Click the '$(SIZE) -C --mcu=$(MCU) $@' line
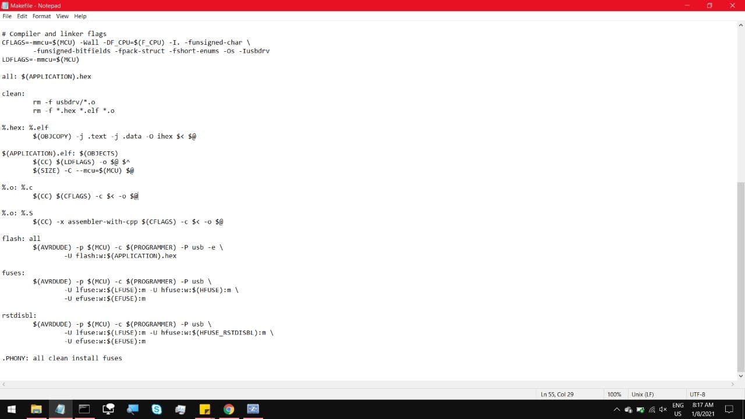 [83, 171]
